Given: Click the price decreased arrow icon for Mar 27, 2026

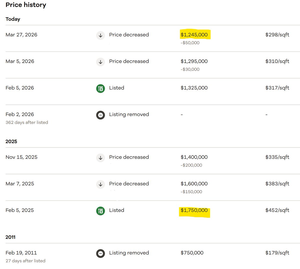Looking at the screenshot, I should (100, 35).
